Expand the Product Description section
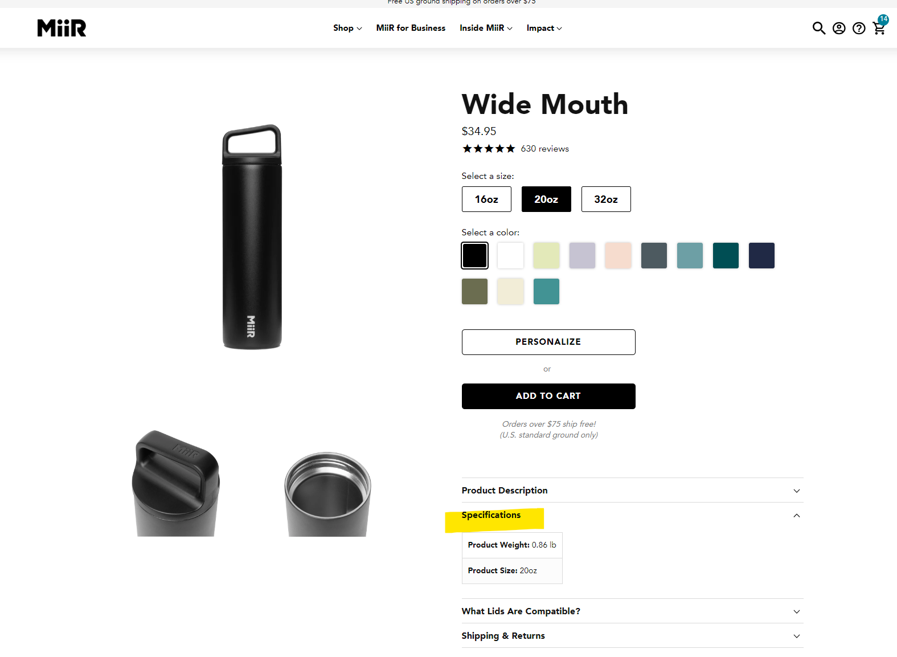897x657 pixels. pyautogui.click(x=632, y=491)
